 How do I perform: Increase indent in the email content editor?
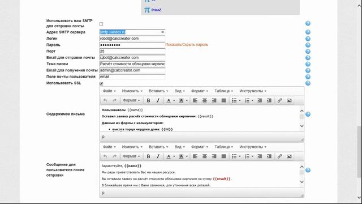[x=269, y=100]
